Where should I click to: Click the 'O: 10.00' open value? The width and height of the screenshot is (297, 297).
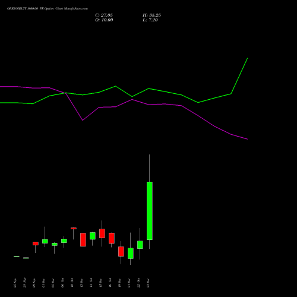pos(104,20)
